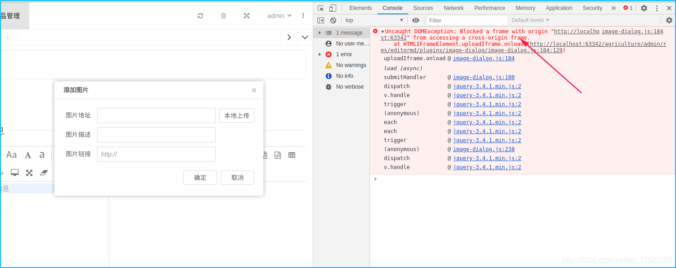The height and width of the screenshot is (268, 676).
Task: Click the red error count badge
Action: (x=628, y=8)
